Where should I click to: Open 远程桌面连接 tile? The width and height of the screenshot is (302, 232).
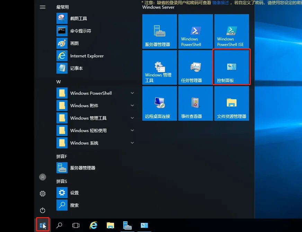point(159,103)
